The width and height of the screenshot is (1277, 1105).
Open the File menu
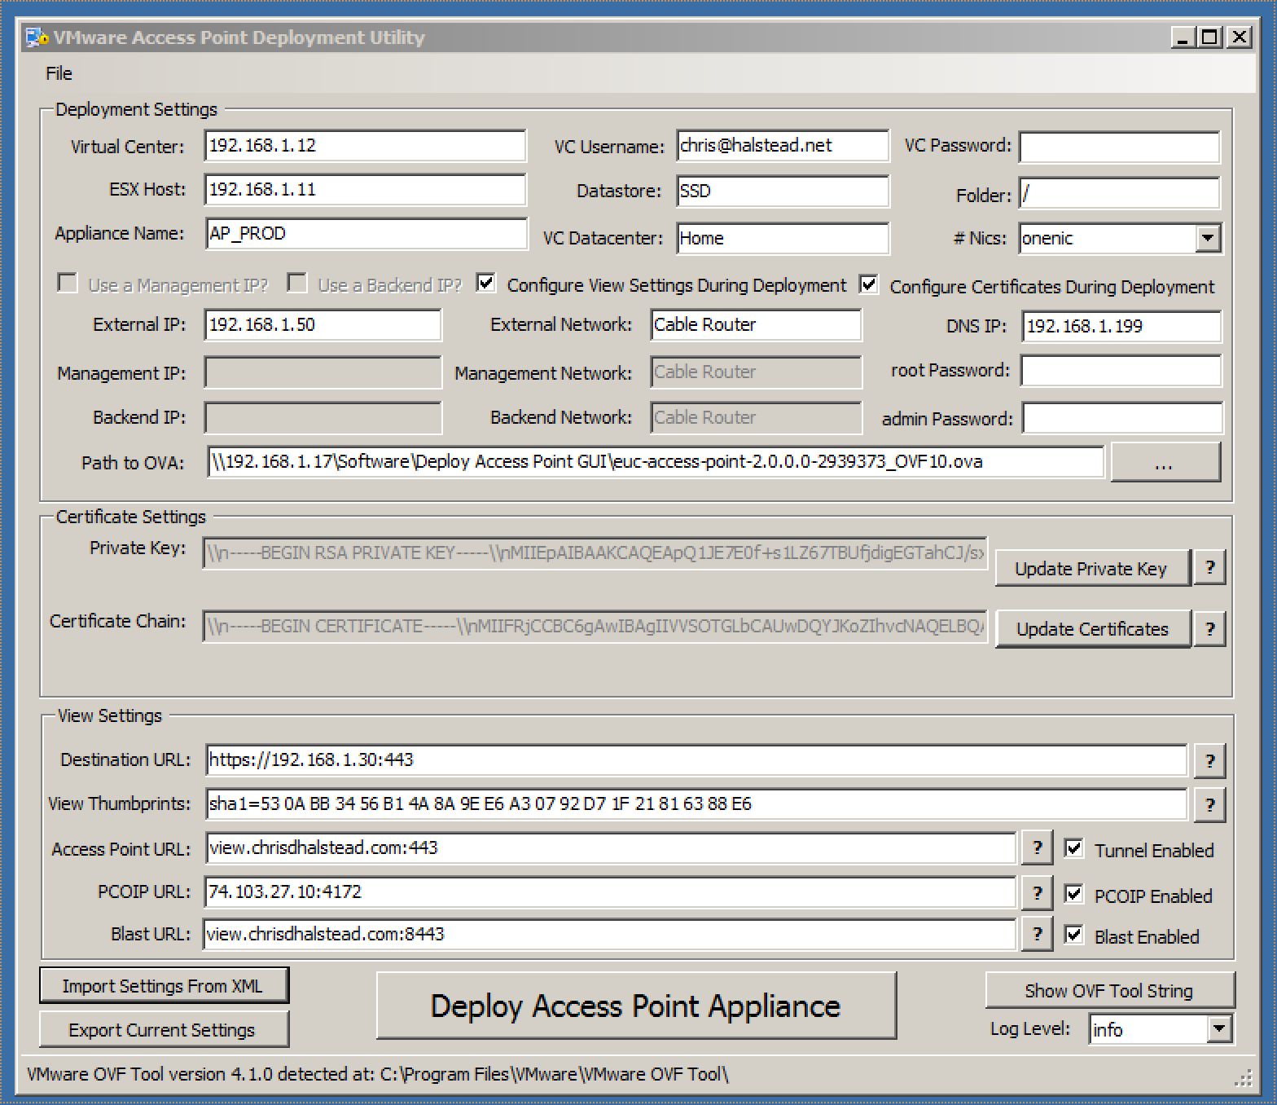[x=59, y=73]
